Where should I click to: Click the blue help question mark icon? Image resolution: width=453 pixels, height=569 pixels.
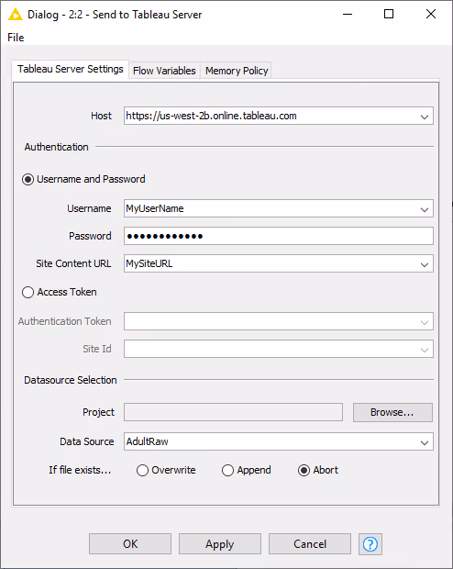[370, 543]
